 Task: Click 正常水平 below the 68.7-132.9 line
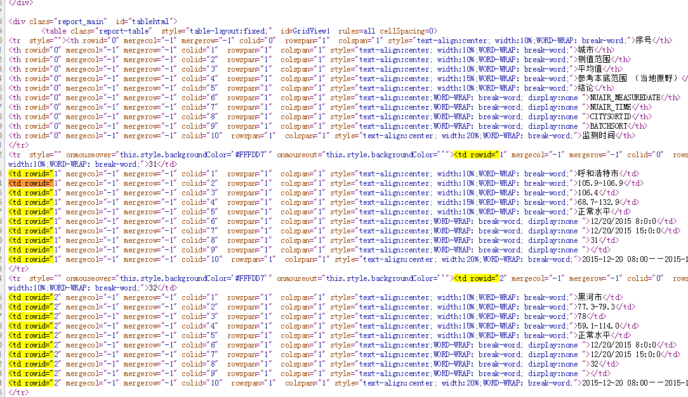[x=594, y=212]
